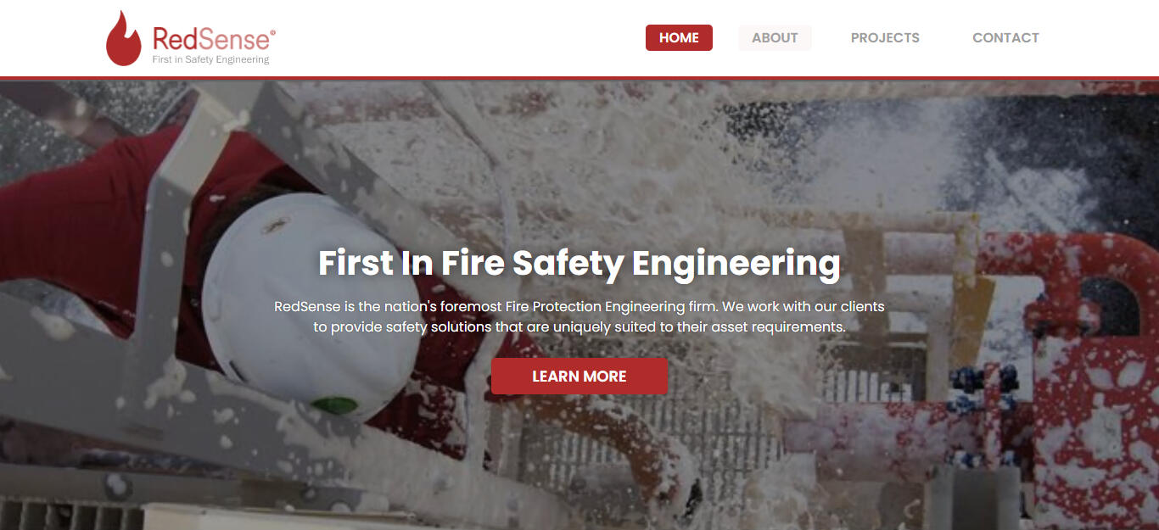1159x530 pixels.
Task: Click the 'First In Fire Safety Engineering' headline
Action: tap(579, 263)
